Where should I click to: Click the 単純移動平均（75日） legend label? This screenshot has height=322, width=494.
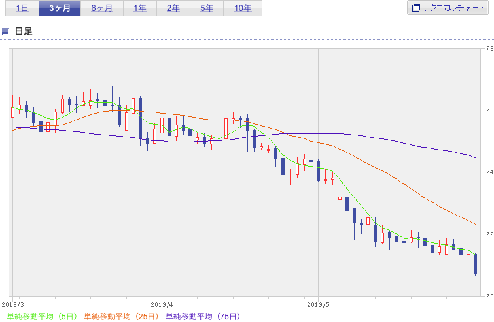(x=203, y=316)
